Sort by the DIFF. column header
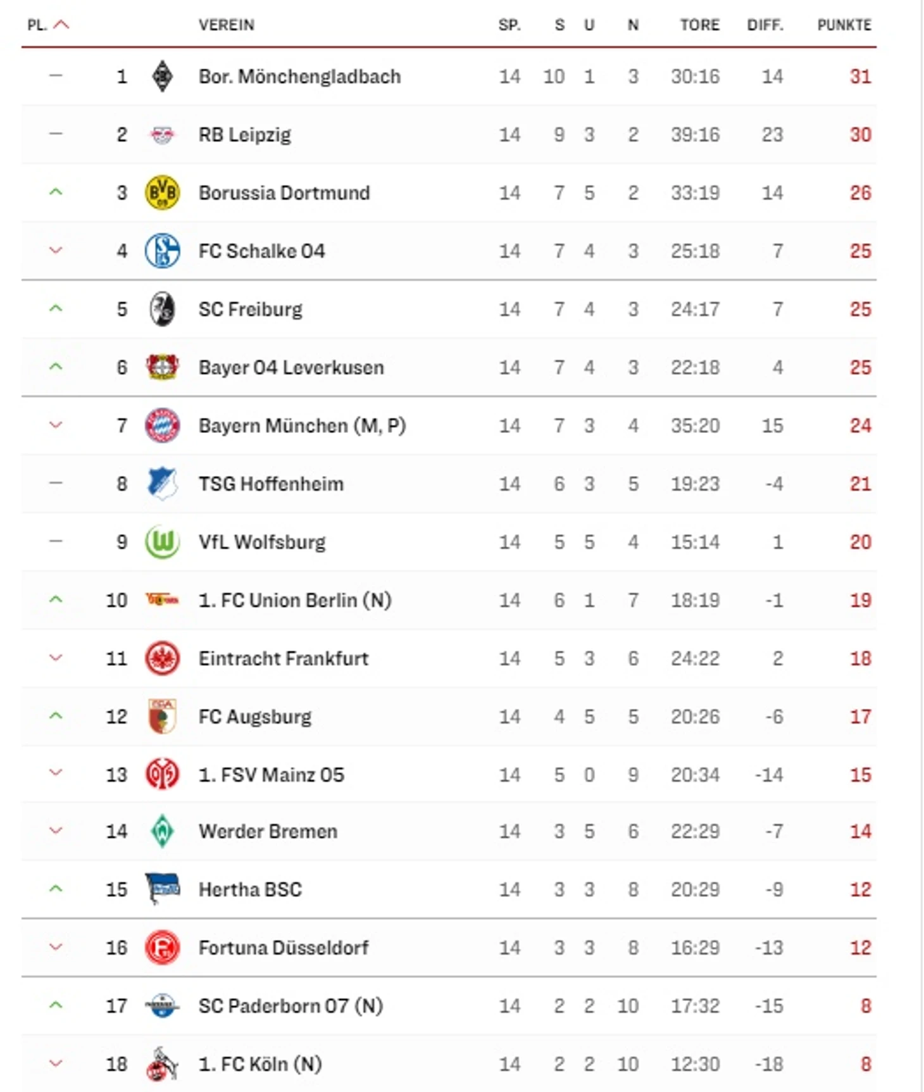Viewport: 924px width, 1092px height. click(x=765, y=25)
